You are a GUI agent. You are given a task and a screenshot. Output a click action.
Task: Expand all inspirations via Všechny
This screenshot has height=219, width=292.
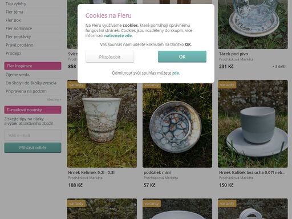tap(54, 99)
